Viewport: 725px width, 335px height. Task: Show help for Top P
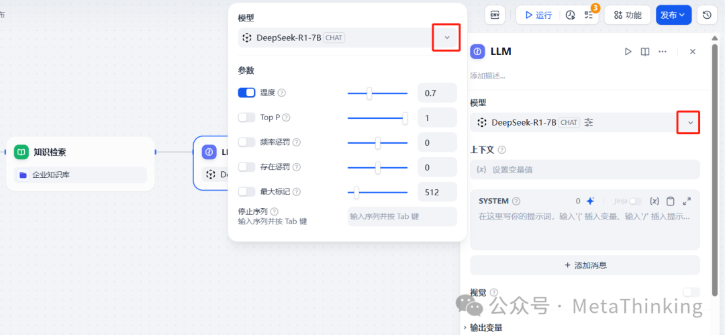pos(286,117)
